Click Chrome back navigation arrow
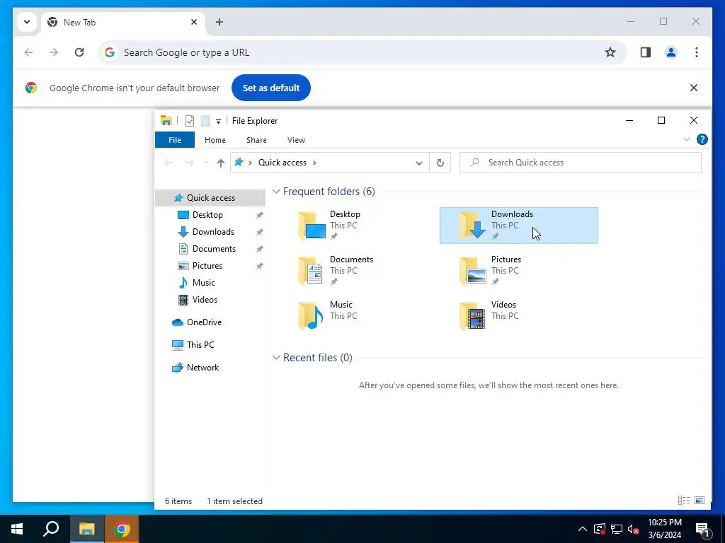The height and width of the screenshot is (543, 725). tap(28, 52)
